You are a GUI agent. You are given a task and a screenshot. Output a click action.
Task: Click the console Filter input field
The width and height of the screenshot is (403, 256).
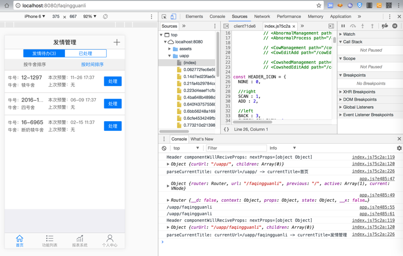tap(236, 148)
